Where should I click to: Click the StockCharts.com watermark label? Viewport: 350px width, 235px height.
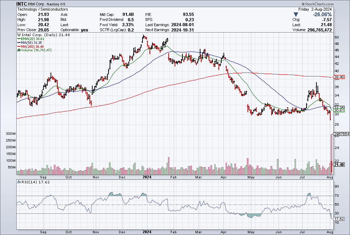pyautogui.click(x=317, y=4)
